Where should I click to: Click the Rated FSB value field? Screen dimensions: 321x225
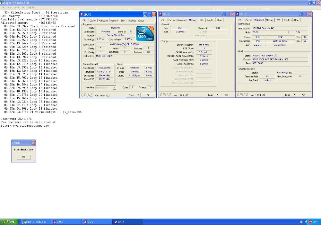(104, 79)
